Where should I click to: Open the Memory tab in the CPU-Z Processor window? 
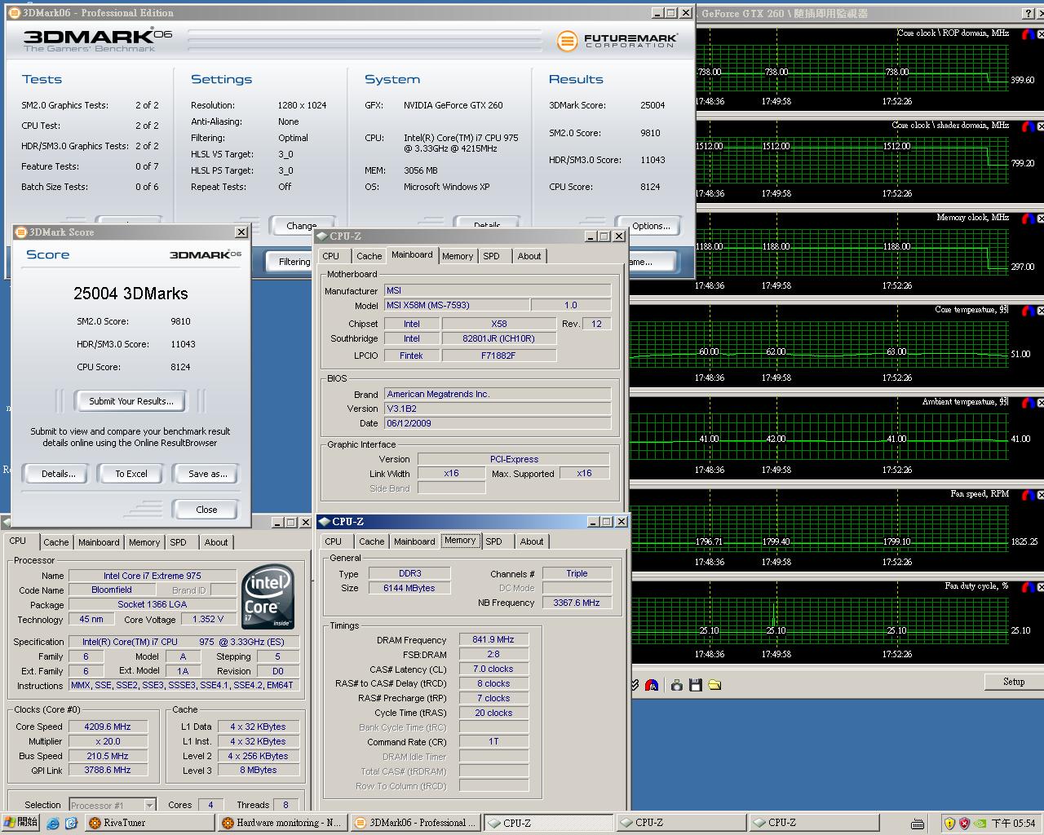tap(144, 542)
